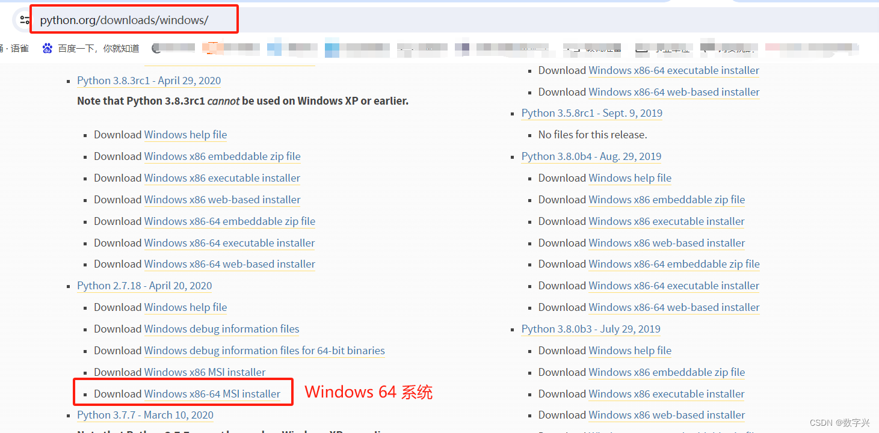Get debug information files for 64-bit binaries
The image size is (879, 433).
(265, 351)
